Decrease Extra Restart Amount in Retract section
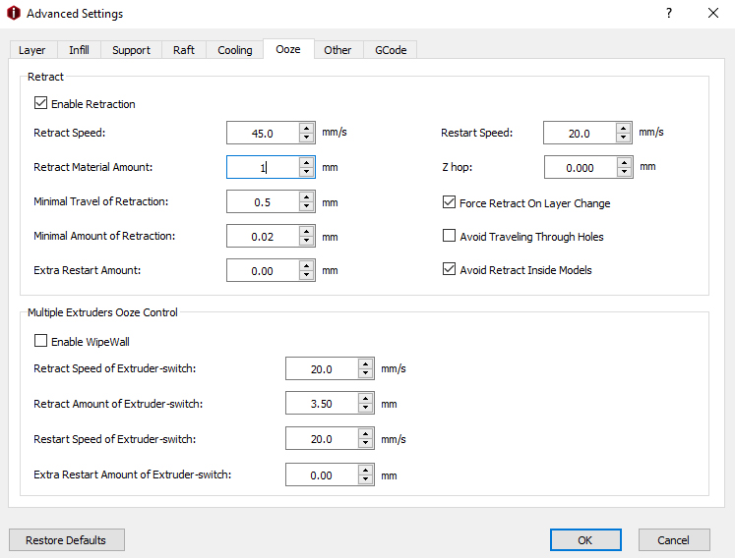Image resolution: width=735 pixels, height=558 pixels. pyautogui.click(x=306, y=275)
